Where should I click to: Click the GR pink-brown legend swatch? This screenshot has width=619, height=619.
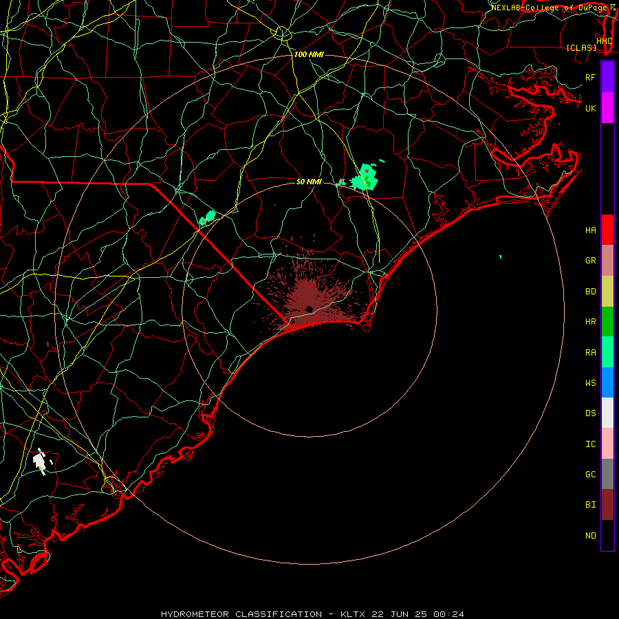[x=607, y=261]
